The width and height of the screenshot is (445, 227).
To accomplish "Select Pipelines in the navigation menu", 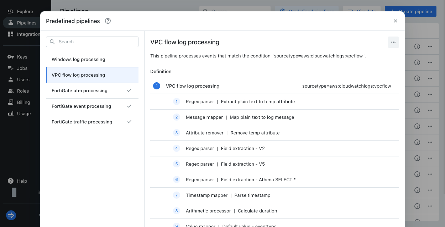I will pos(11,23).
